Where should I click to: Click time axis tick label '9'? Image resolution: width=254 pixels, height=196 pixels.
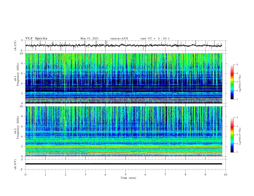tap(205, 175)
